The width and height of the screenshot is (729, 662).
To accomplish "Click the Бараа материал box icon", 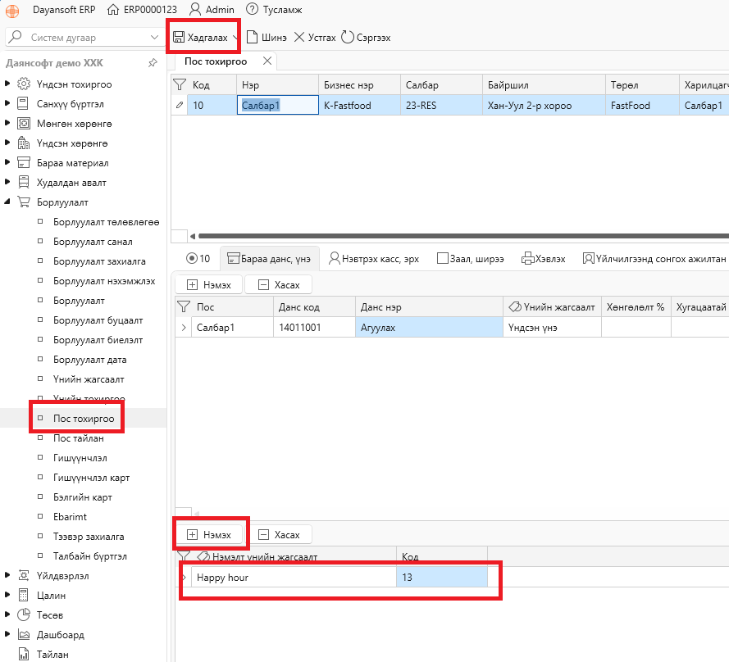I will click(x=24, y=162).
